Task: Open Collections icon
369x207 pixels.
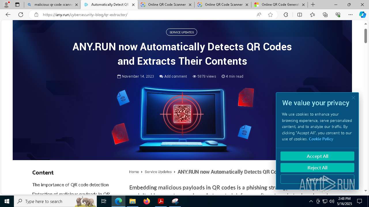Action: [x=325, y=15]
